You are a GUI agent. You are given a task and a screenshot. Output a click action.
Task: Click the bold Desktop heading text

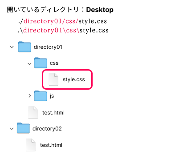[100, 10]
